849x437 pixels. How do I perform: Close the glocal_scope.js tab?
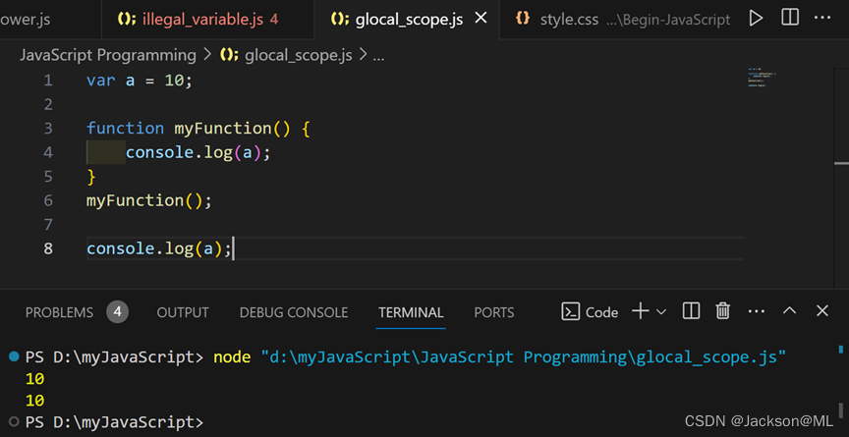(481, 19)
